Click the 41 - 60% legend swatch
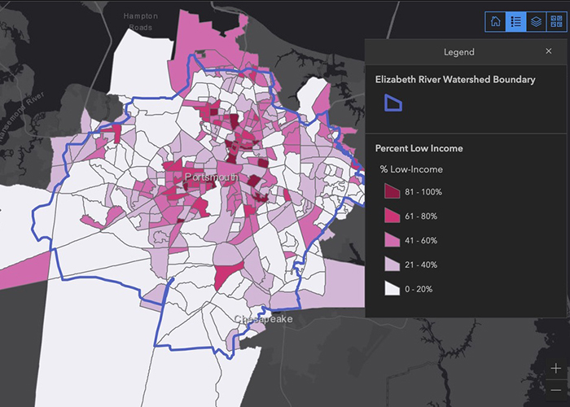This screenshot has height=407, width=570. click(393, 241)
